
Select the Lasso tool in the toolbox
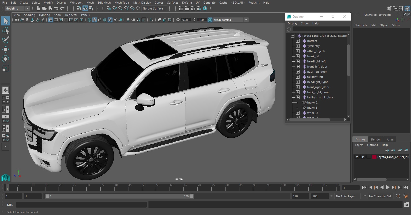coord(5,31)
